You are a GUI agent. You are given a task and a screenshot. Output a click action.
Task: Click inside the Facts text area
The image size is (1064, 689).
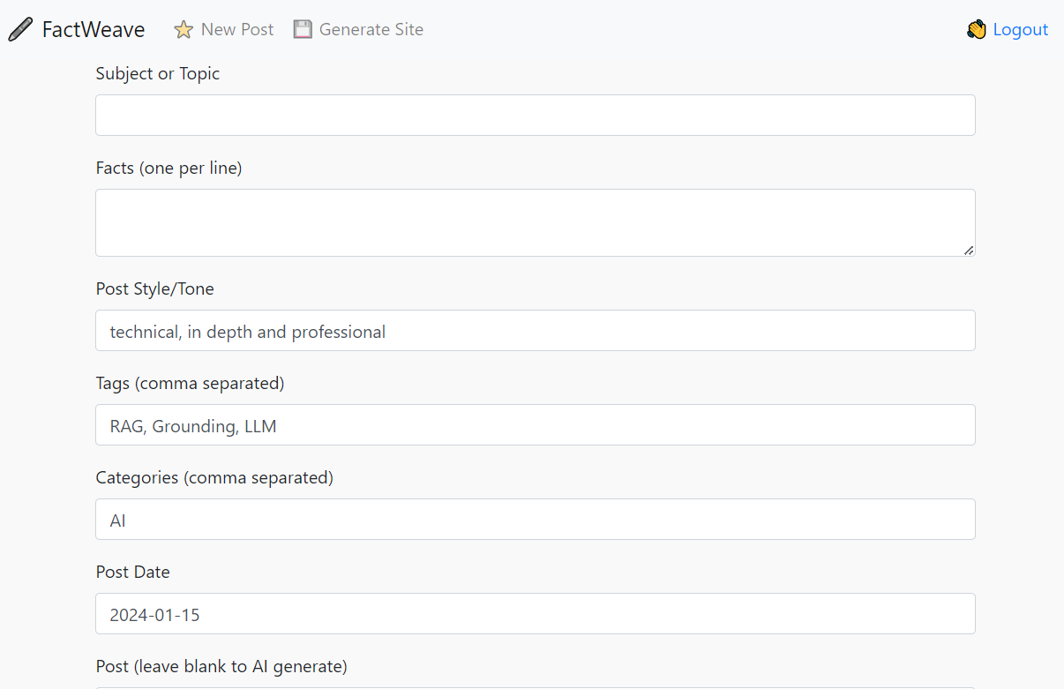(536, 223)
